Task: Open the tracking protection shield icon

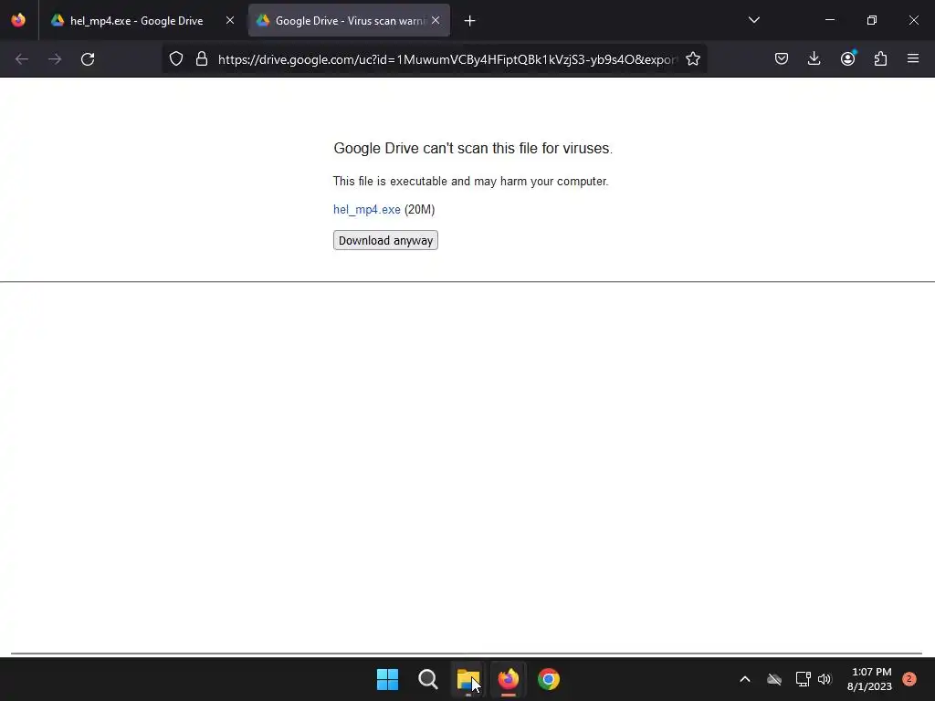Action: [x=176, y=59]
